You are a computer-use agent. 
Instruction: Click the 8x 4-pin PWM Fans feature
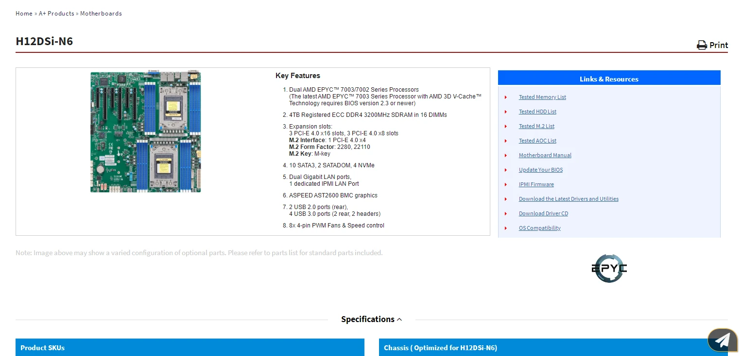tap(337, 226)
